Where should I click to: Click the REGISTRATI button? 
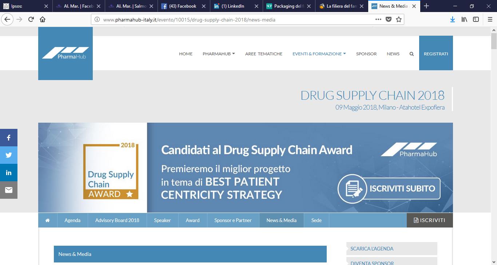(436, 53)
